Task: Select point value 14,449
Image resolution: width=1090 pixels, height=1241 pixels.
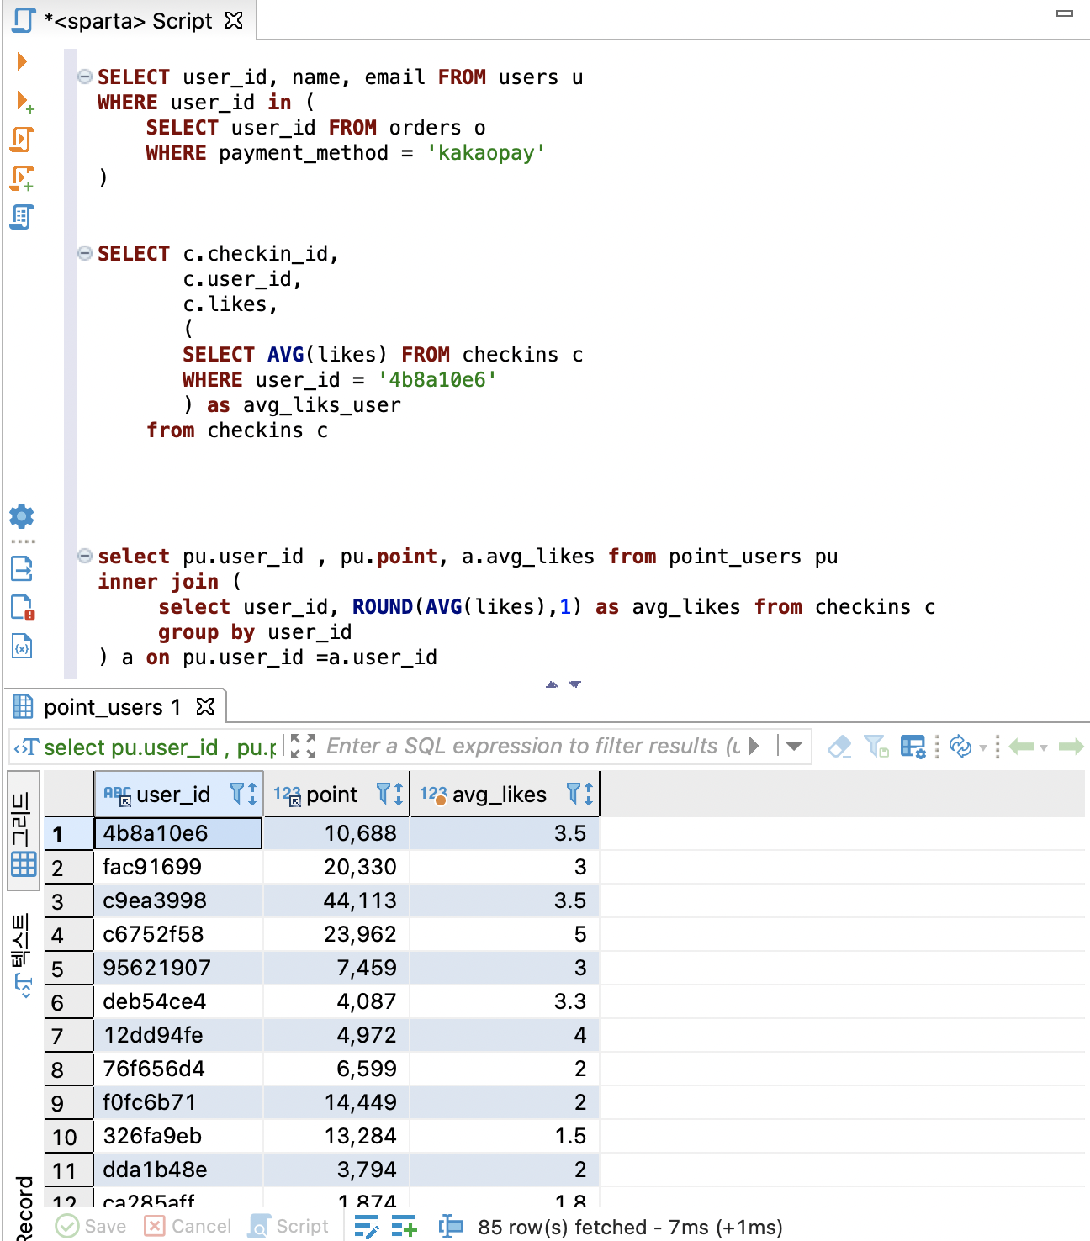Action: [x=337, y=1102]
